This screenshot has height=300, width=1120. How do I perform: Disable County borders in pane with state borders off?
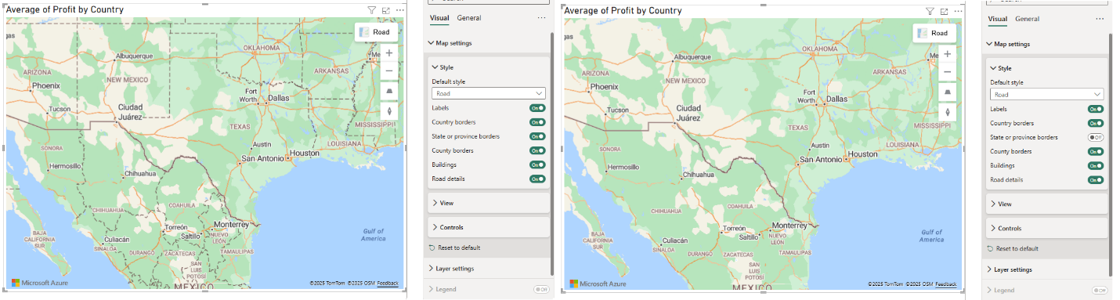click(1096, 151)
